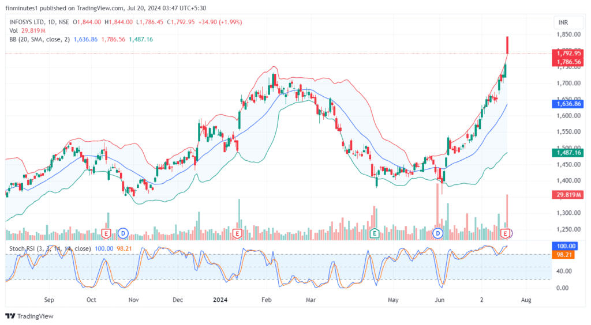Click the 1,400.00 price scale value
The height and width of the screenshot is (325, 591).
click(568, 180)
